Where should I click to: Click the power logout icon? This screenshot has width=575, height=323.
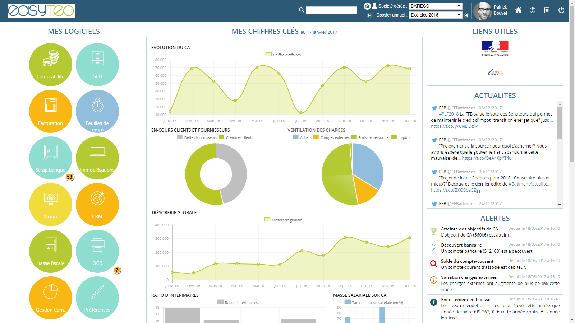[x=561, y=10]
